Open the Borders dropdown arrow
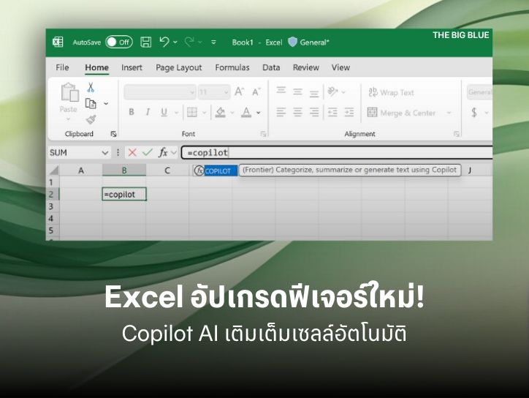 coord(204,113)
